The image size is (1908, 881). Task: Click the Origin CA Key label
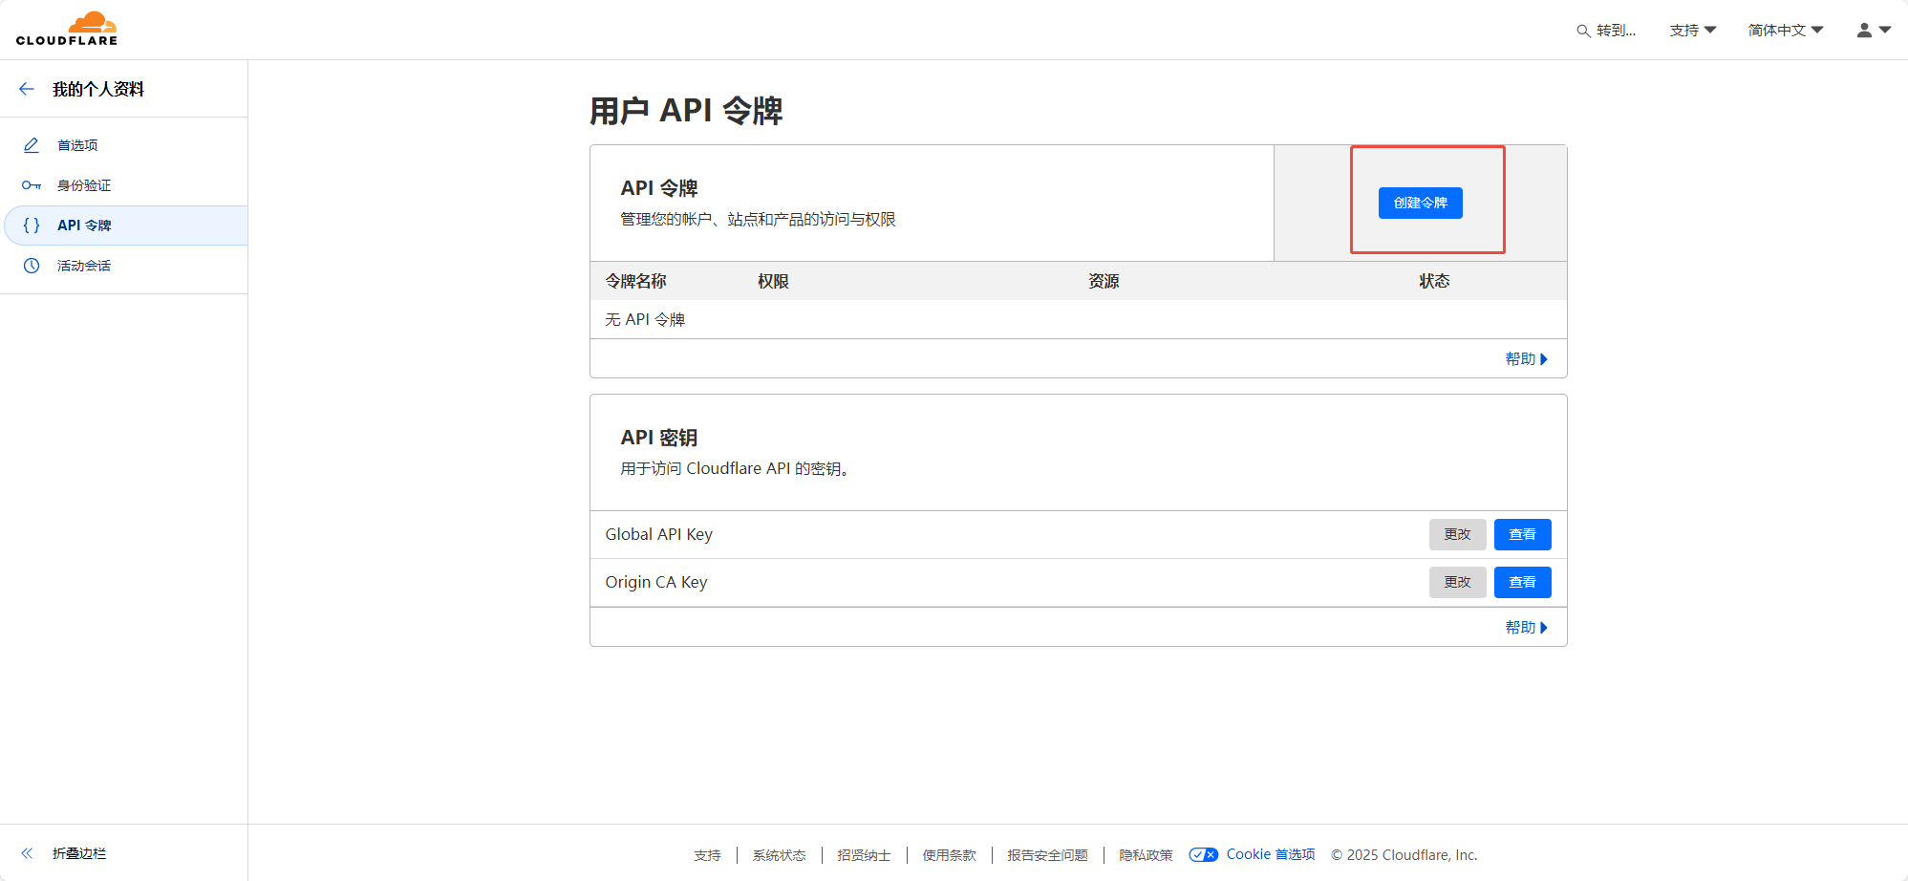coord(655,582)
